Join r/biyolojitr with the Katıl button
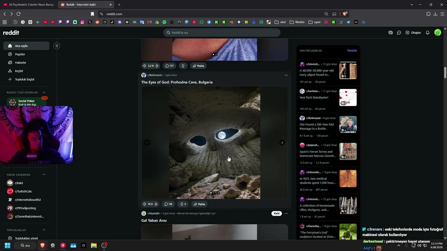 [x=277, y=213]
